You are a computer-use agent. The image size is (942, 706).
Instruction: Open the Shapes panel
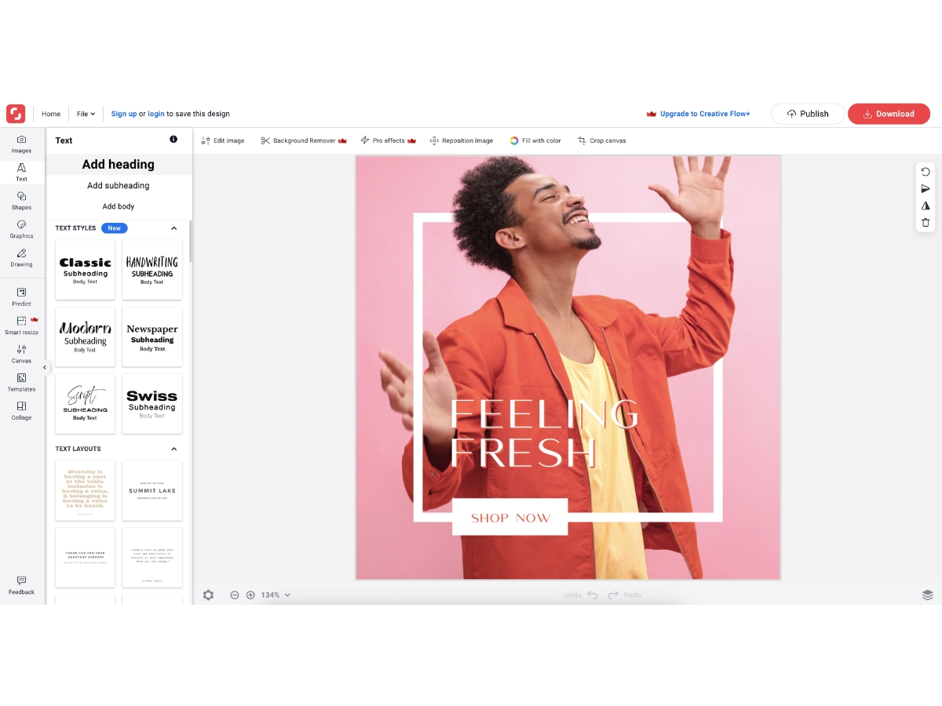pos(21,201)
